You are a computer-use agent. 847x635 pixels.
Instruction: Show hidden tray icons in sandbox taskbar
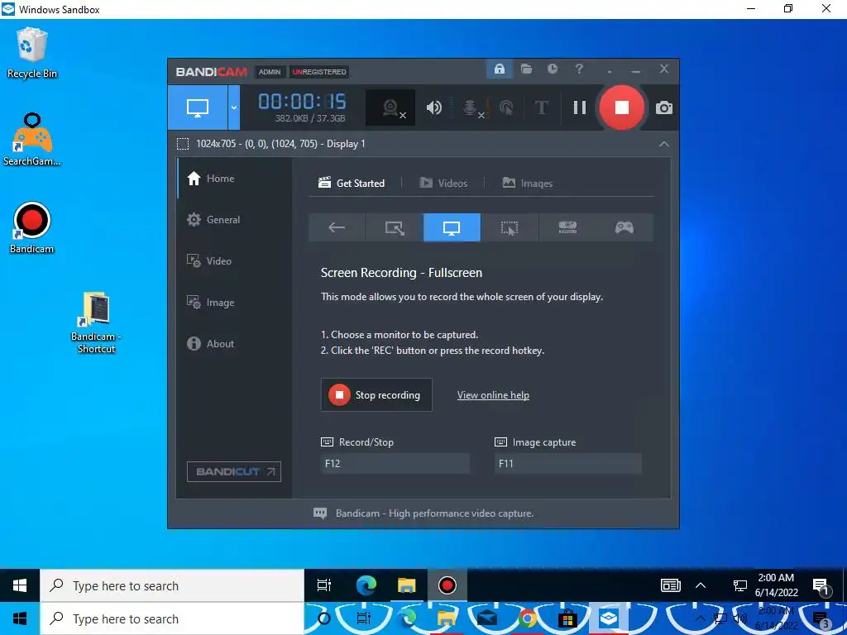(701, 585)
